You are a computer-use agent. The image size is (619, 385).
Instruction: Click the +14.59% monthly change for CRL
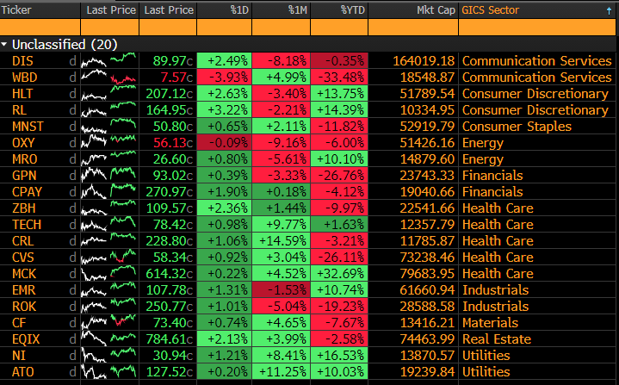(282, 241)
